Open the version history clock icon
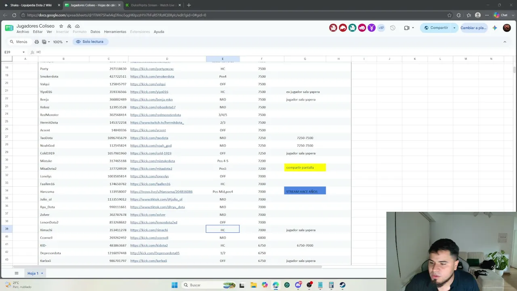 pyautogui.click(x=393, y=28)
